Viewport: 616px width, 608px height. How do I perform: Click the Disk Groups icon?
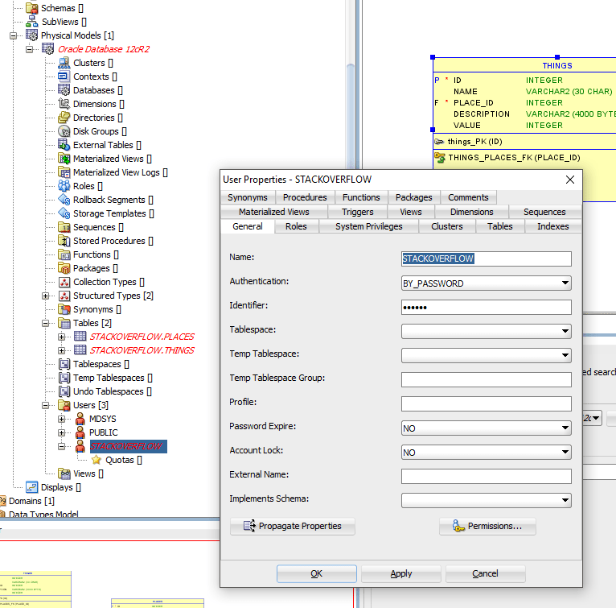[x=64, y=131]
